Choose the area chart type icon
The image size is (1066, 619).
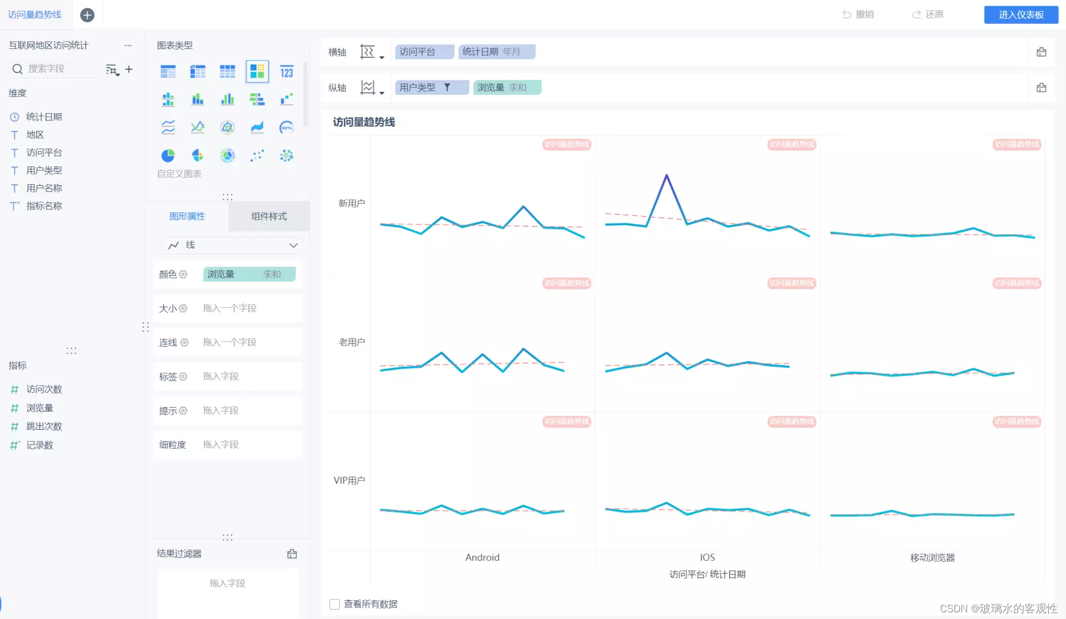[257, 128]
